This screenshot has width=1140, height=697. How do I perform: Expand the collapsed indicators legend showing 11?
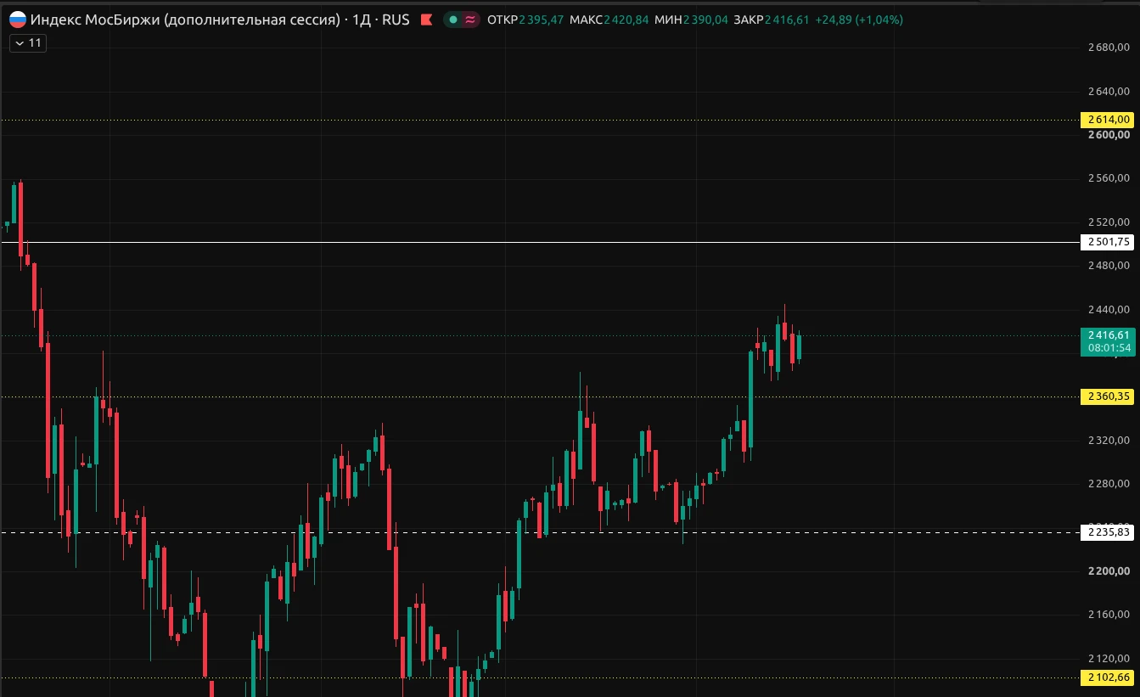click(28, 42)
